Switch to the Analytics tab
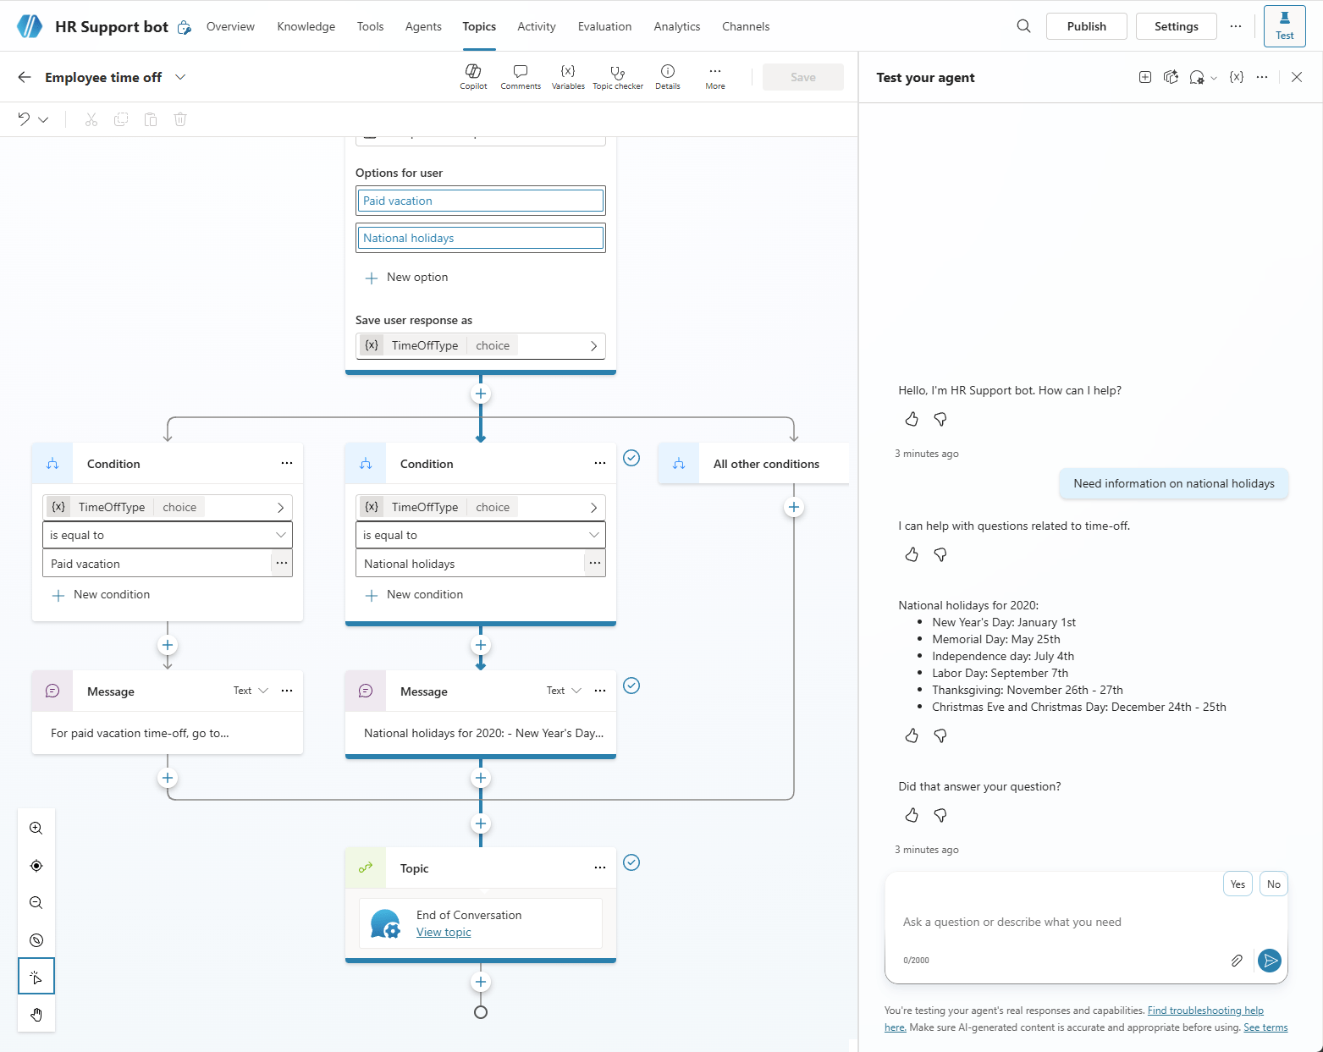This screenshot has width=1323, height=1052. coord(677,26)
